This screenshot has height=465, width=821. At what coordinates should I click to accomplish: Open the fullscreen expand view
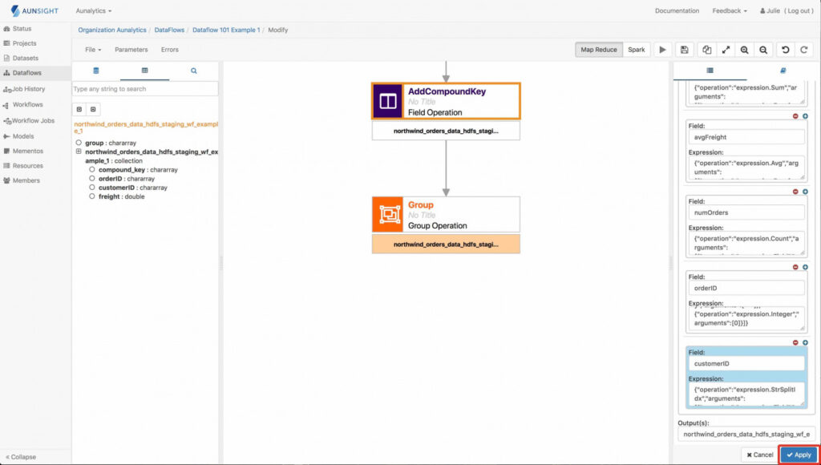726,50
